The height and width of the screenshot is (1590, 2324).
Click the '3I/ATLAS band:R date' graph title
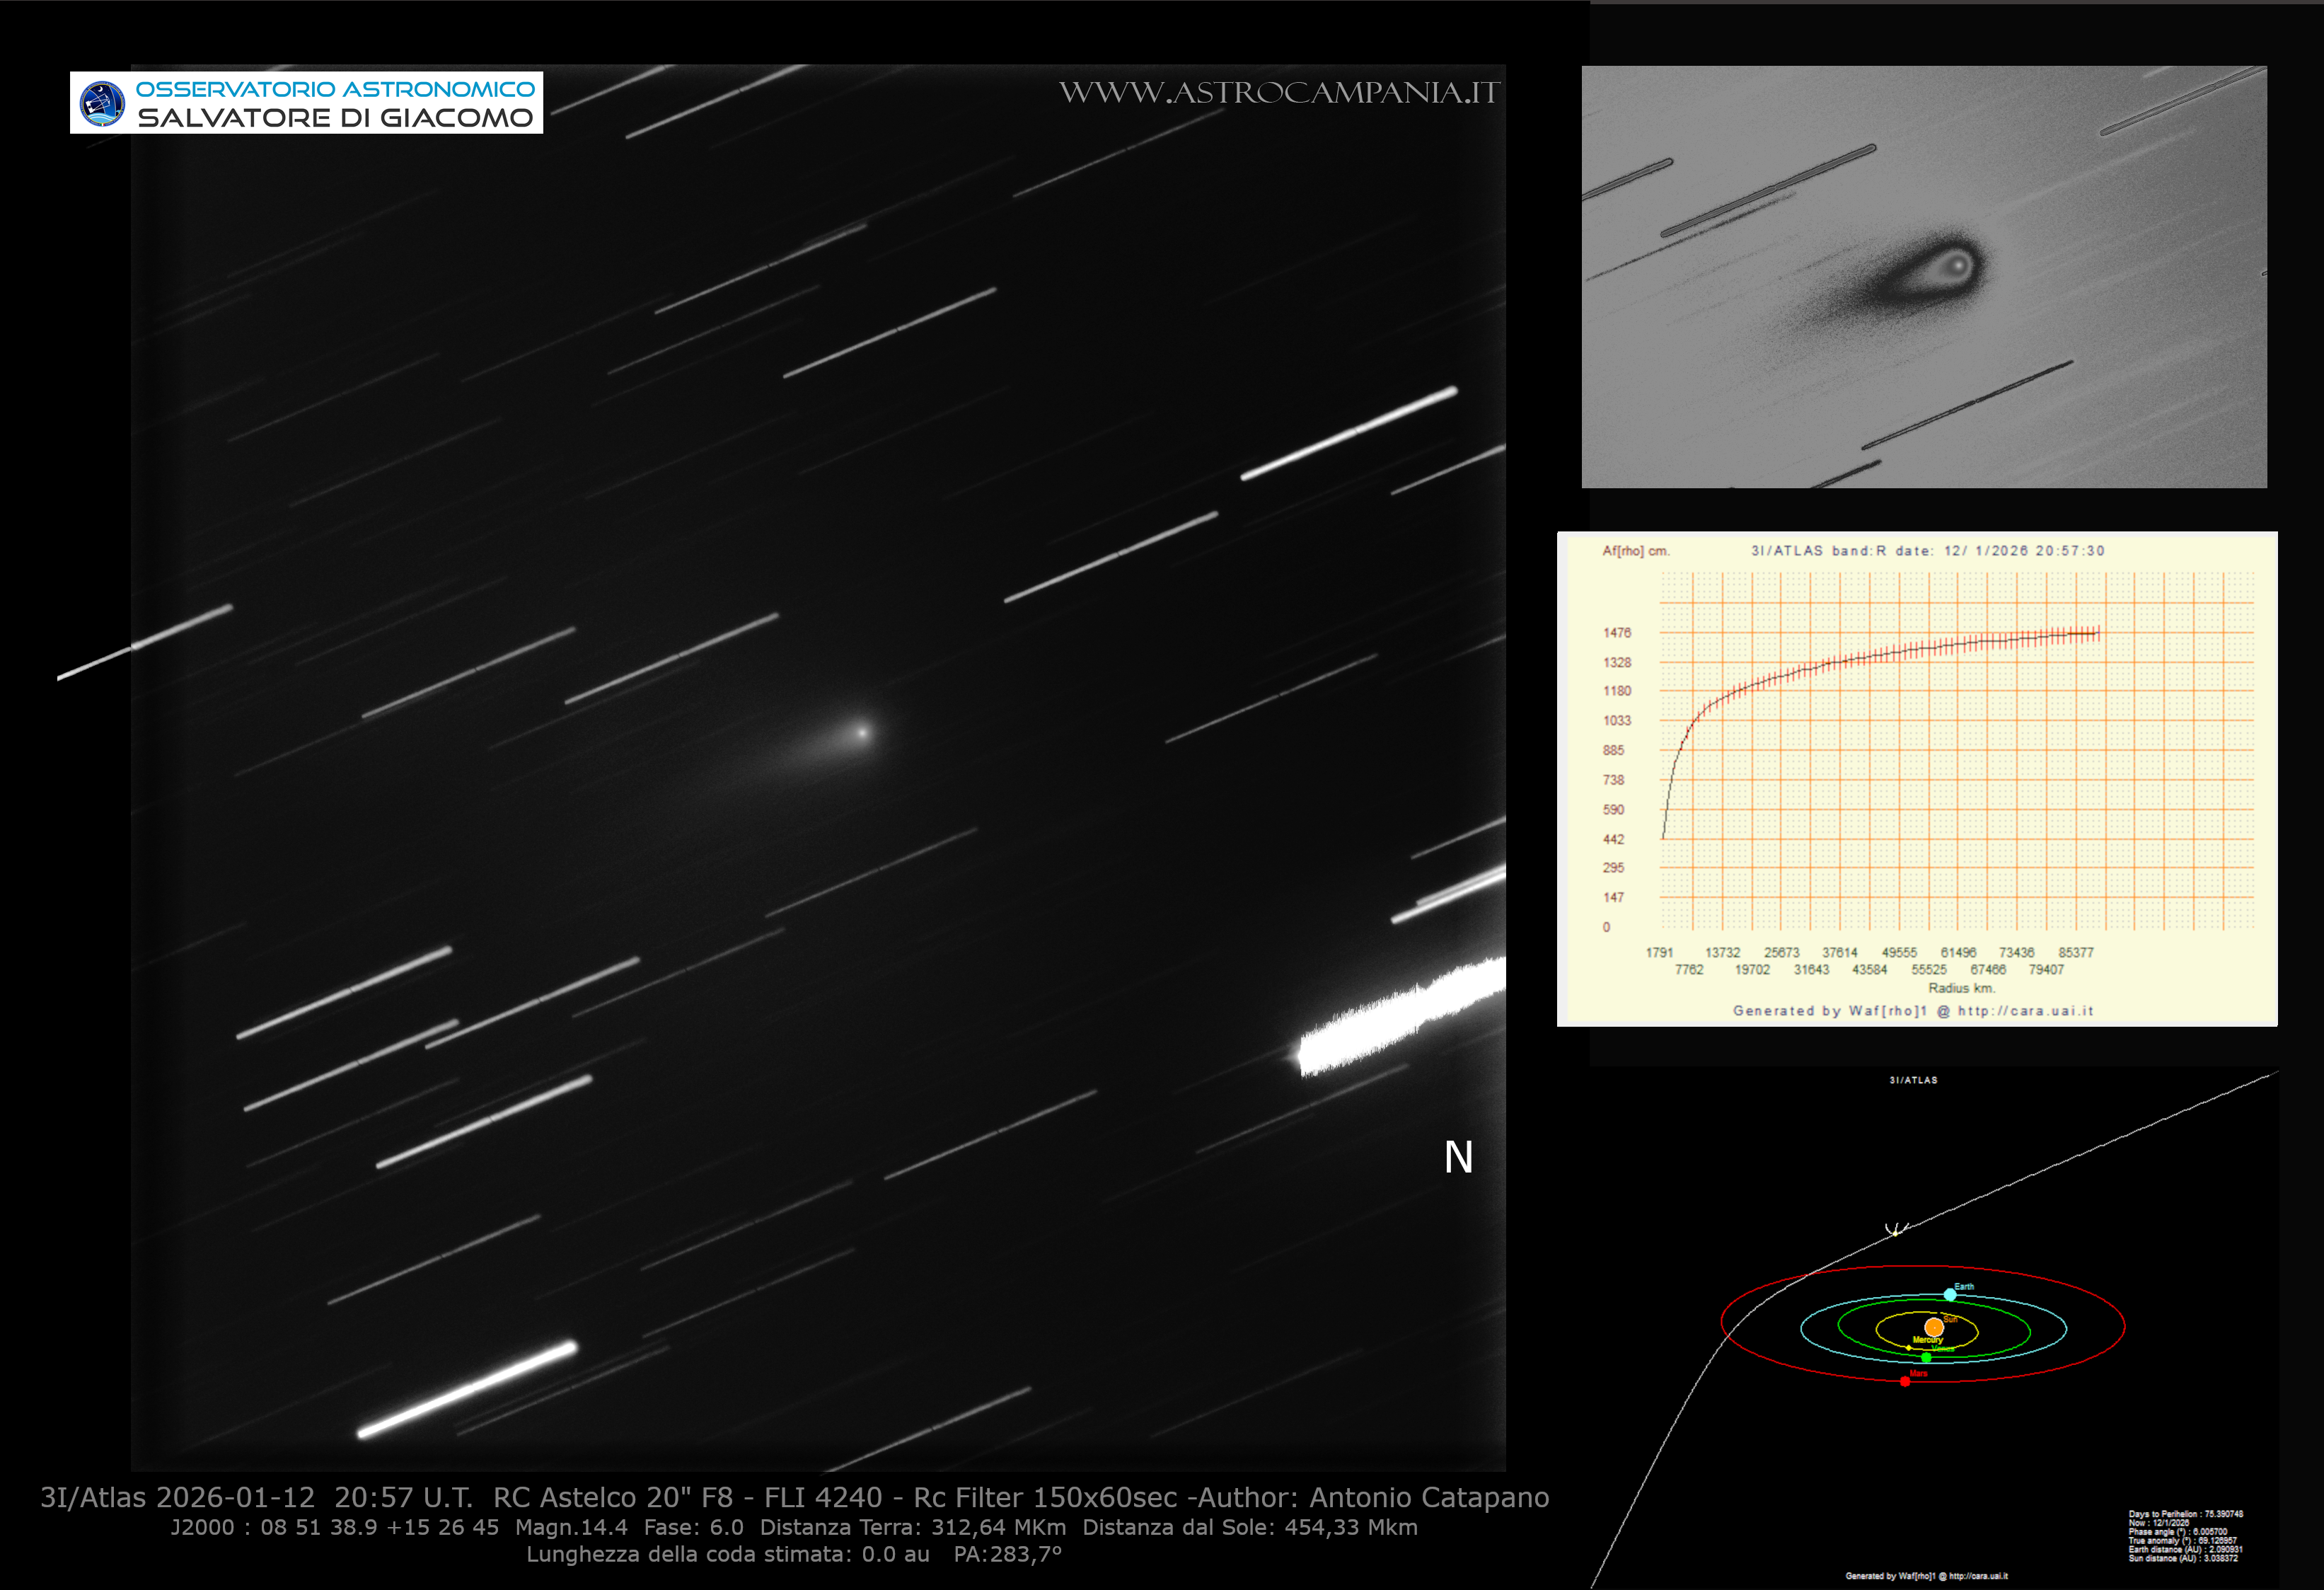(1927, 550)
